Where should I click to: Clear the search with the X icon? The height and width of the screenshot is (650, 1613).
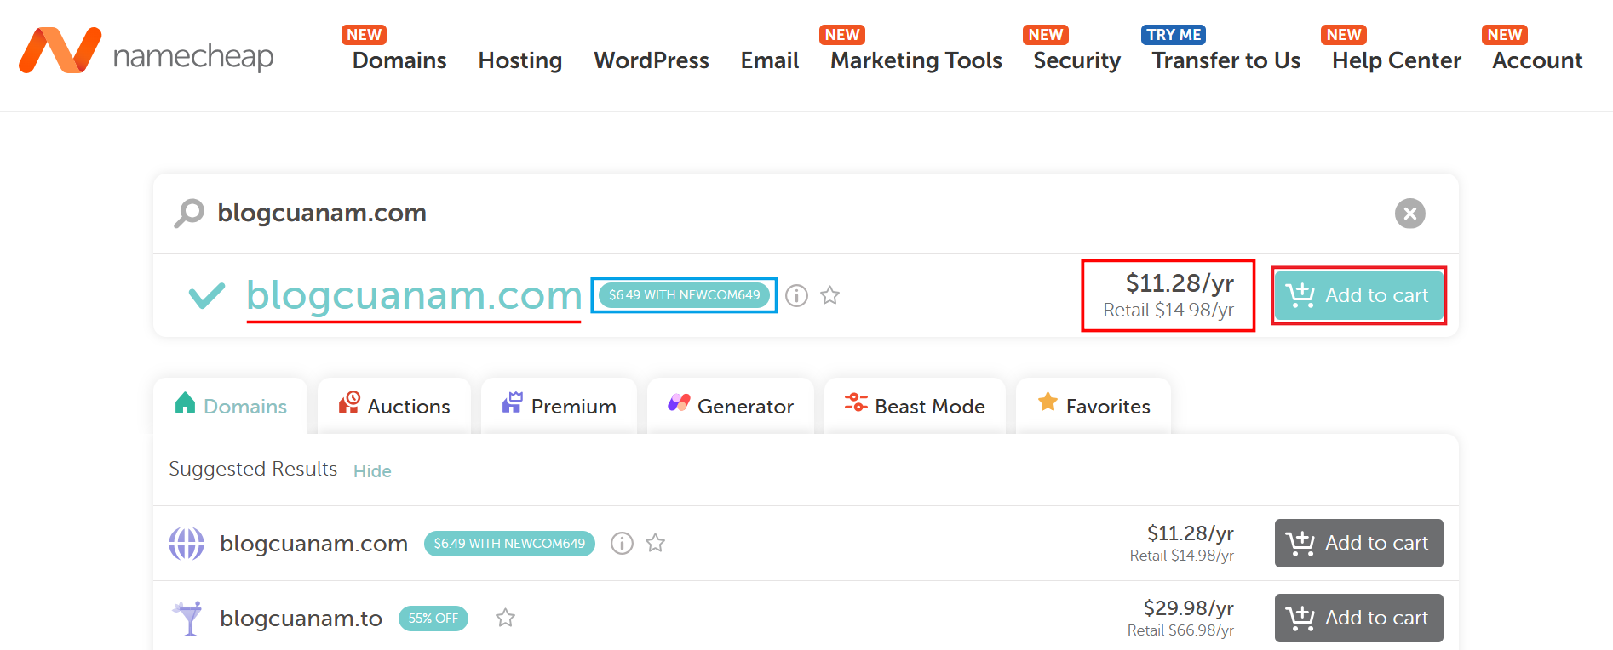click(1409, 214)
